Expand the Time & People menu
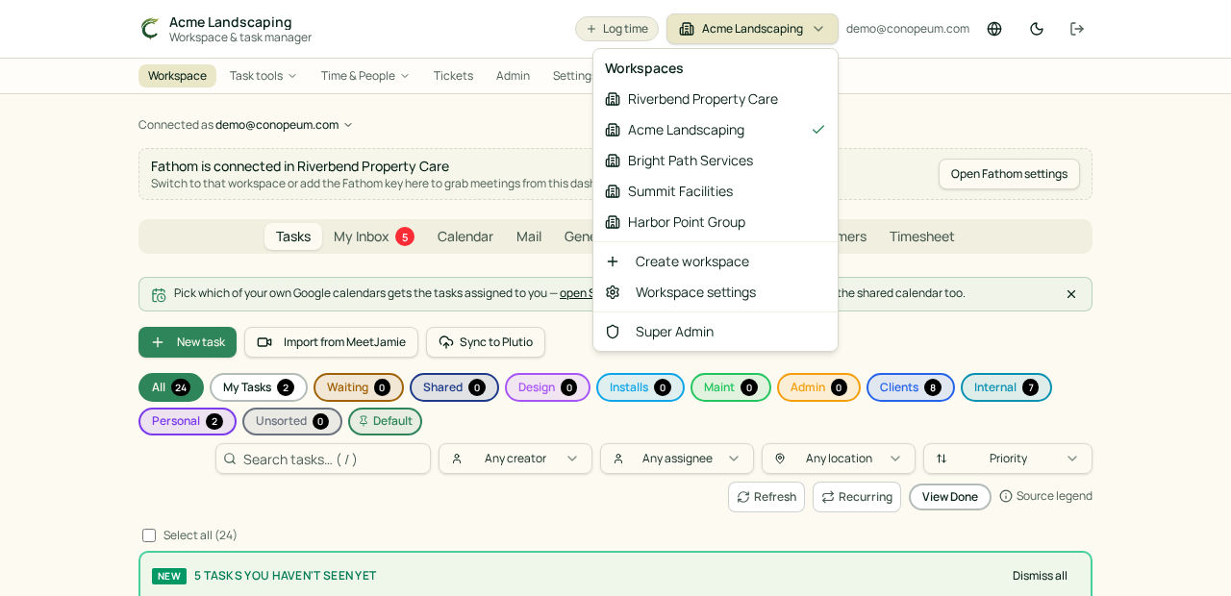 (x=365, y=76)
